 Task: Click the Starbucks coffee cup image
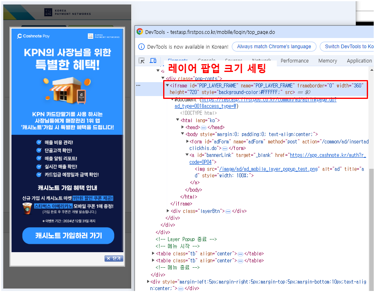[27, 208]
